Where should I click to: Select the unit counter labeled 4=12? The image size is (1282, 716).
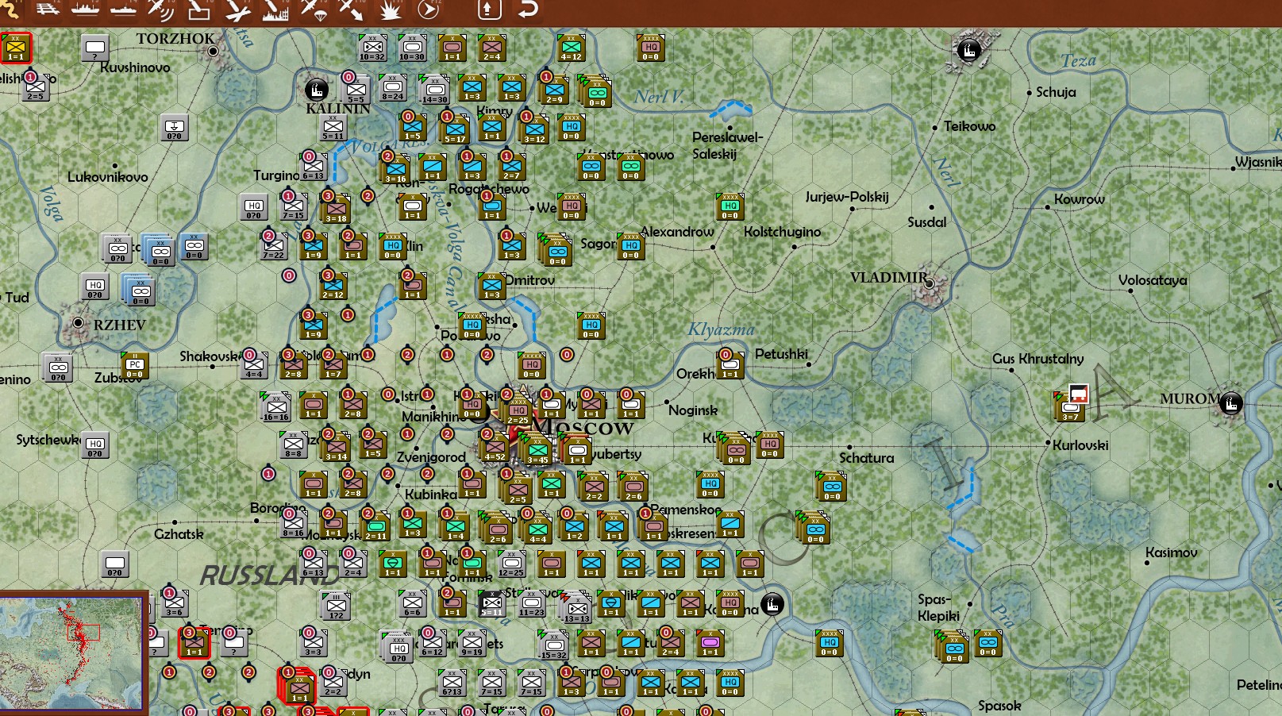point(572,48)
